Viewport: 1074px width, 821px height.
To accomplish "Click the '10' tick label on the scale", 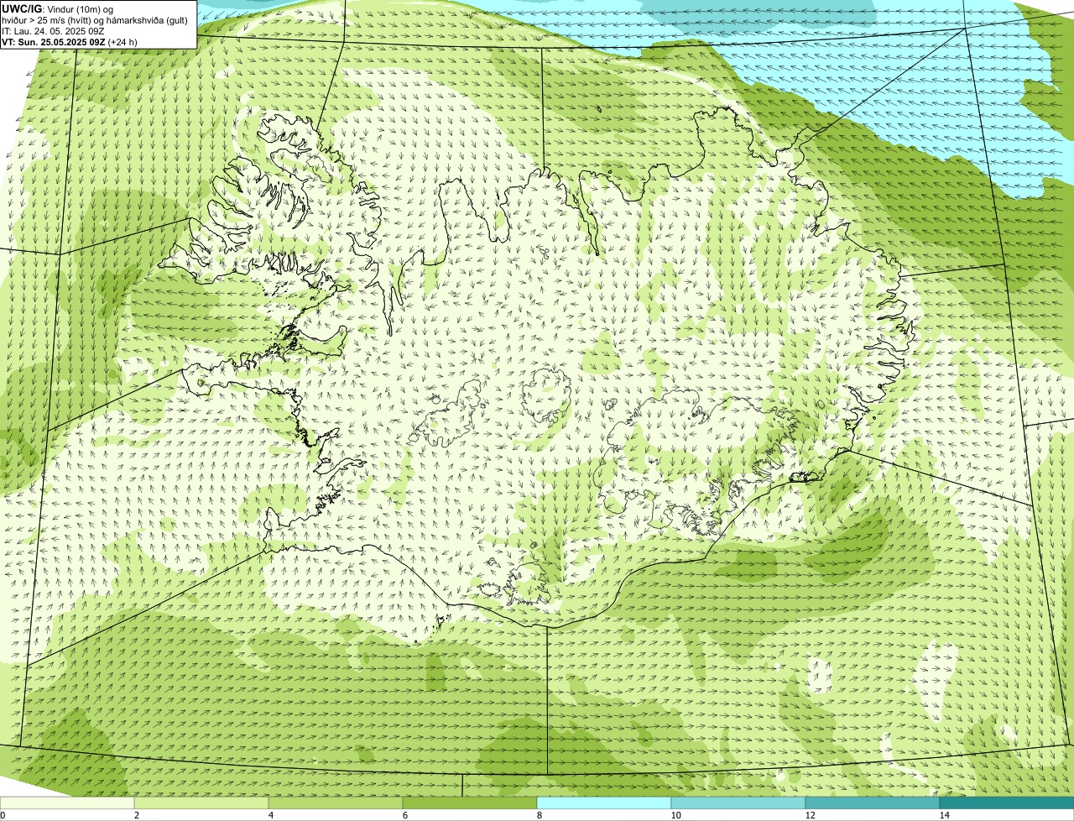I will [x=675, y=815].
